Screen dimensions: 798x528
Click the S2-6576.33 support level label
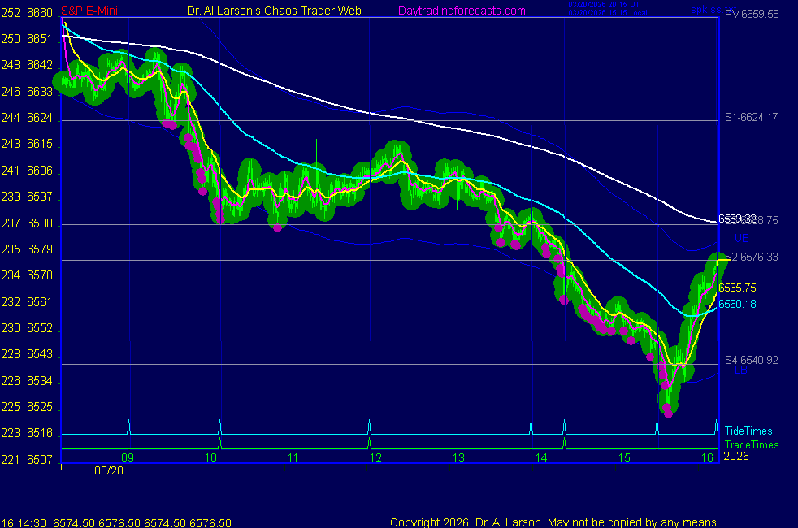[x=751, y=257]
